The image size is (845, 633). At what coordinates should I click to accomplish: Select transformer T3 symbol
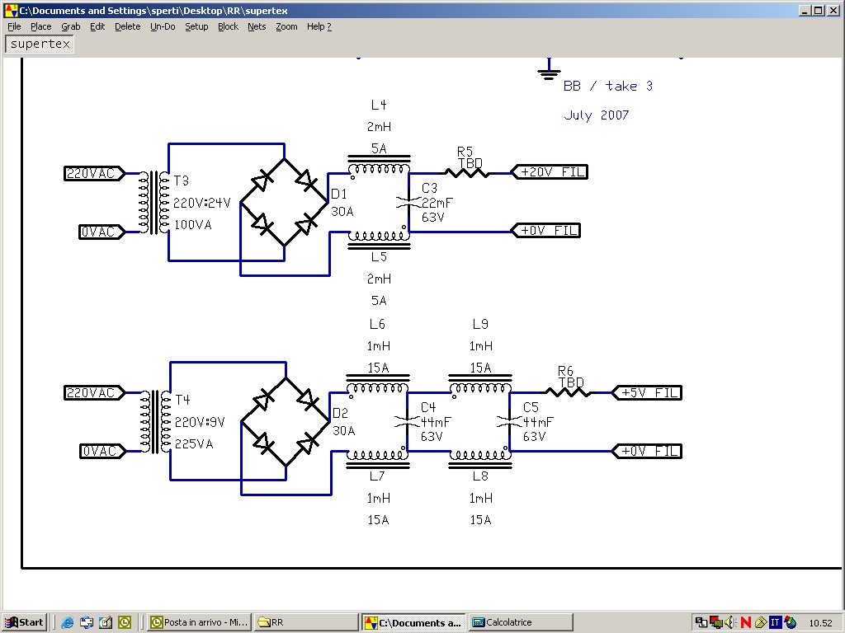(x=154, y=203)
